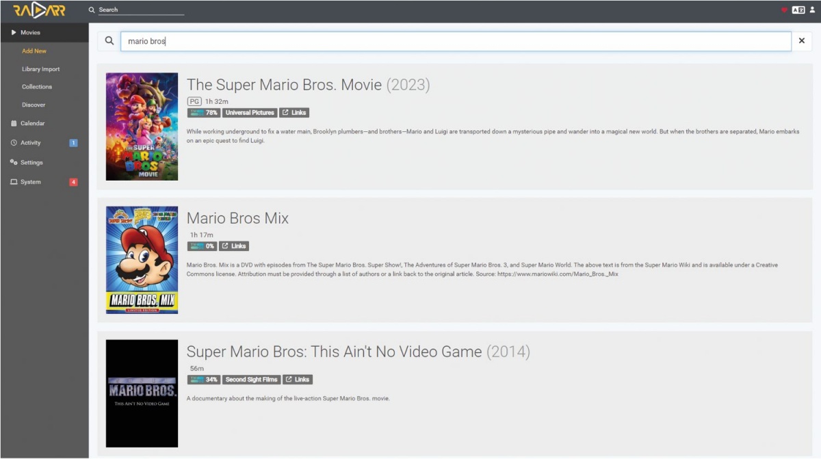
Task: Open The Super Mario Bros. Movie (2023) title
Action: pyautogui.click(x=308, y=85)
